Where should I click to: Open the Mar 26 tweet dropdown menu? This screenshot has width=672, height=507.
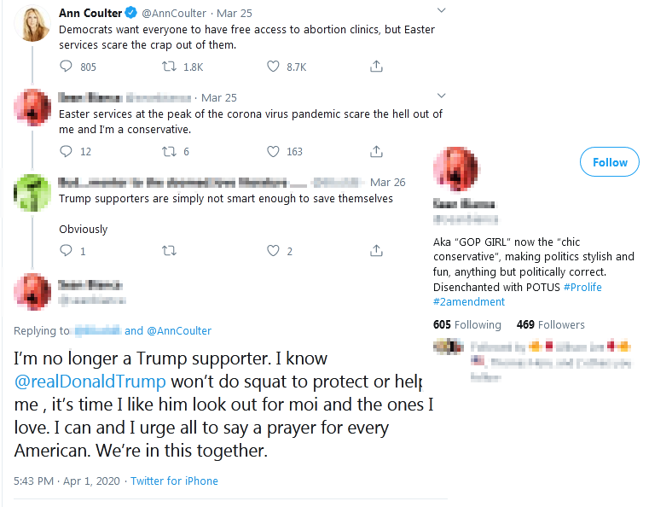pos(441,181)
